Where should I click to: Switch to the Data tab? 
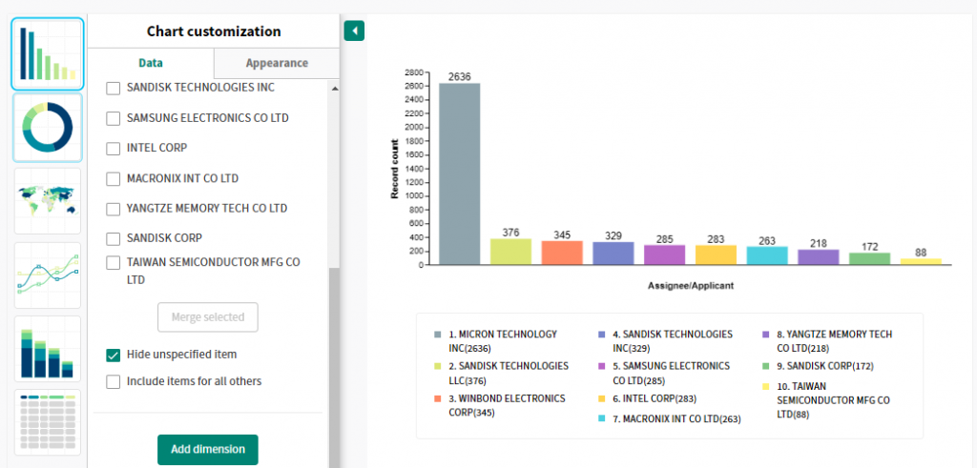coord(151,63)
